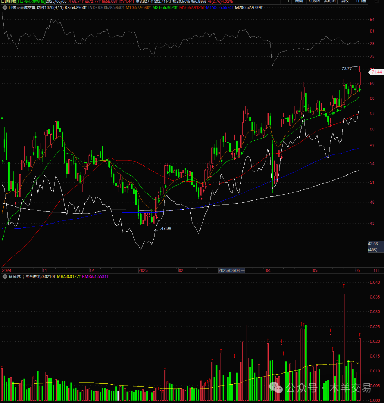Click the zoom out minus button
The image size is (384, 403).
[283, 1]
